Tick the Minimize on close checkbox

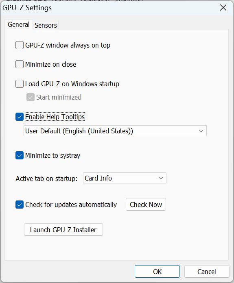tap(20, 64)
